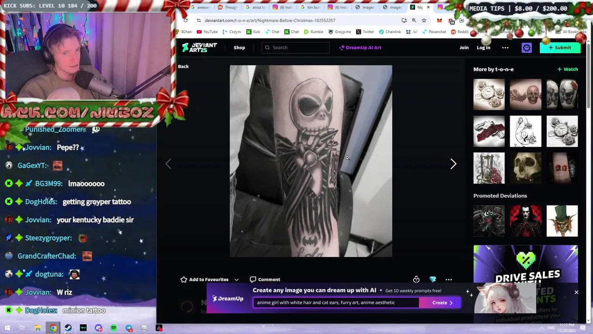This screenshot has width=593, height=334.
Task: Click the DreamUp Create button
Action: pos(440,302)
